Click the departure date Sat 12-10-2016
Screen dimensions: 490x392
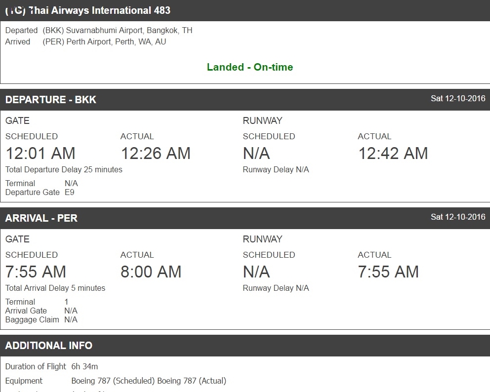click(x=458, y=98)
